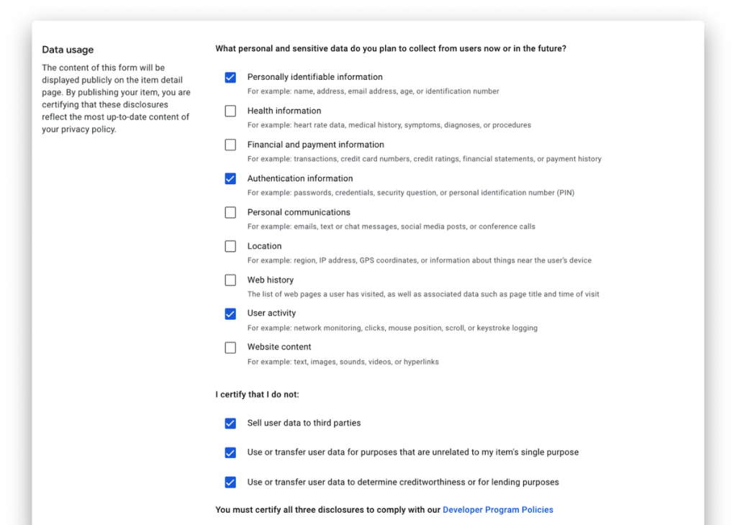Click the Location option label

tap(265, 246)
